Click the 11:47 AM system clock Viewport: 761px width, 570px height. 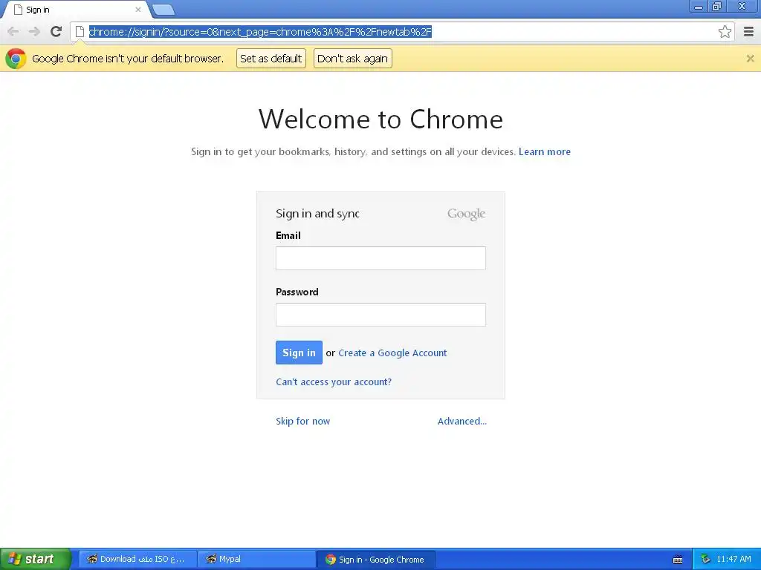[734, 560]
